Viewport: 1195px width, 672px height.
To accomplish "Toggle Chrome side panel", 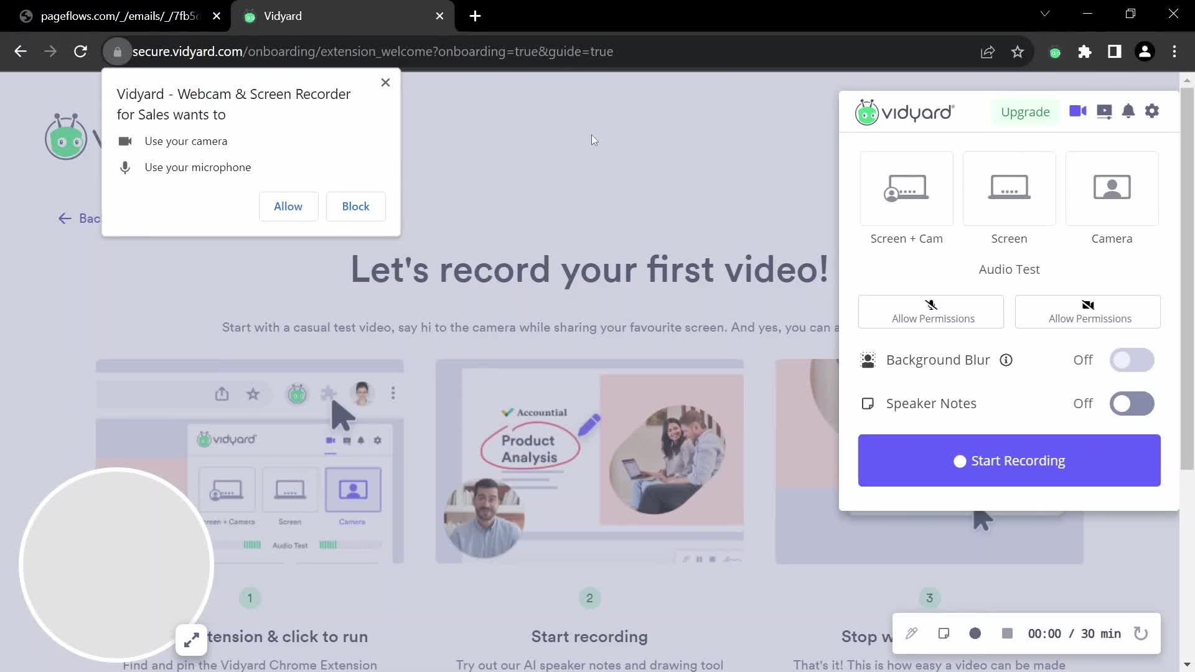I will pos(1115,52).
